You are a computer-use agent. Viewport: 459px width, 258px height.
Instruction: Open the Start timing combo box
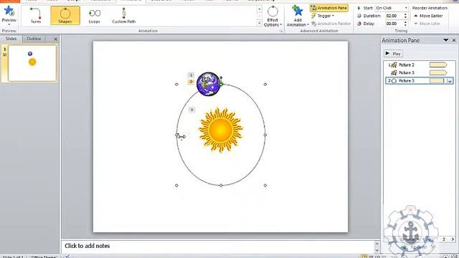[x=392, y=8]
